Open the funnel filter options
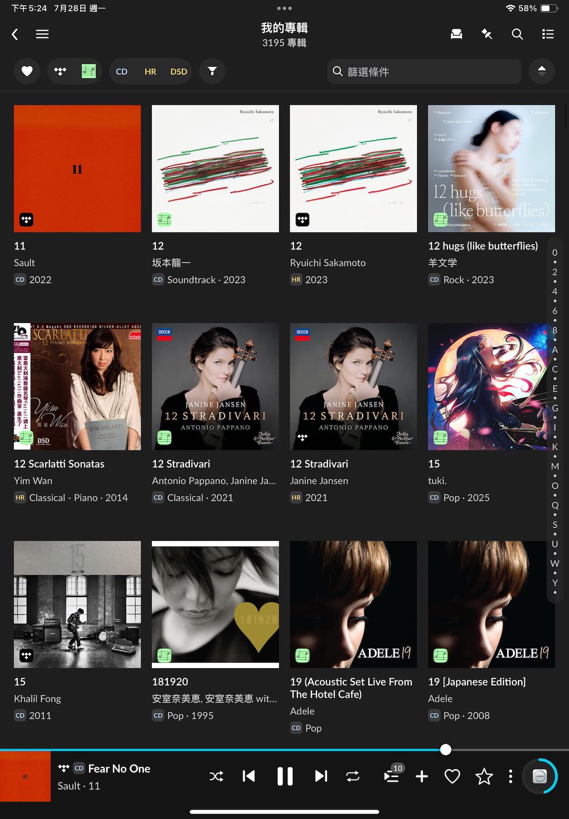This screenshot has height=819, width=569. pyautogui.click(x=212, y=71)
